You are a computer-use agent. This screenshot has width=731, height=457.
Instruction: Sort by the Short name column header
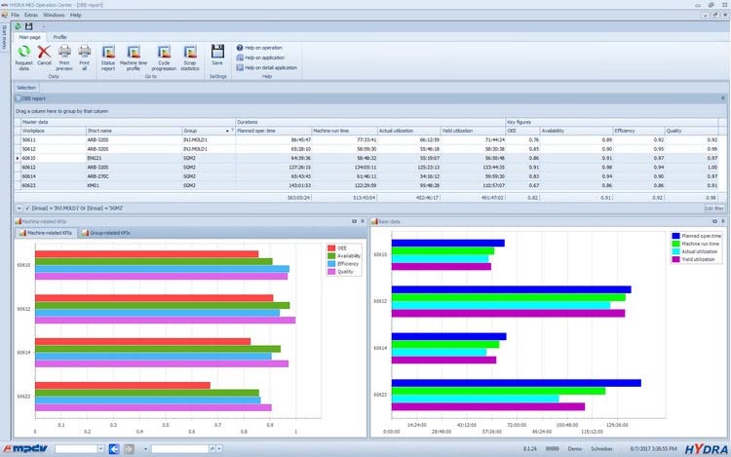coord(134,131)
